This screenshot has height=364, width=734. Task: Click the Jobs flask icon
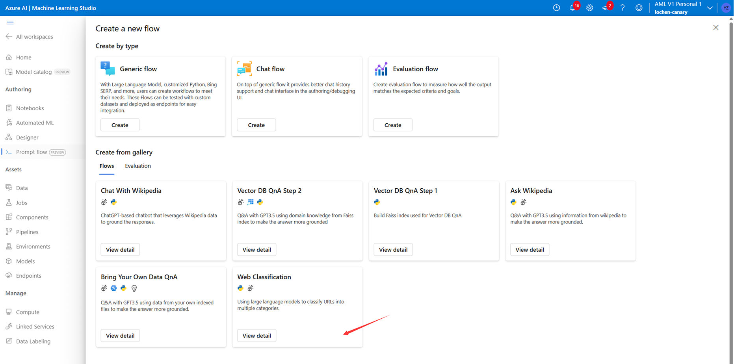9,202
